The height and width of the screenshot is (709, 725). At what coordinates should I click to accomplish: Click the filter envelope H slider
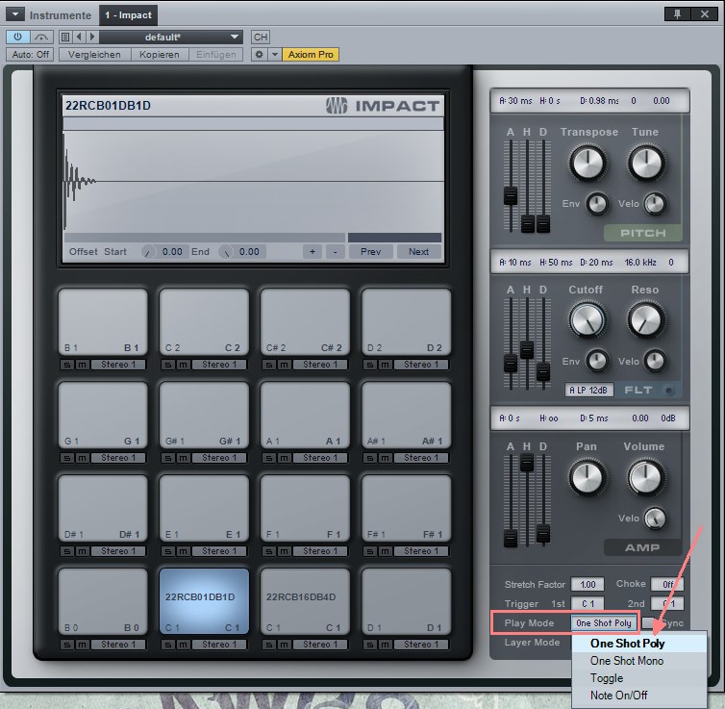pos(527,349)
